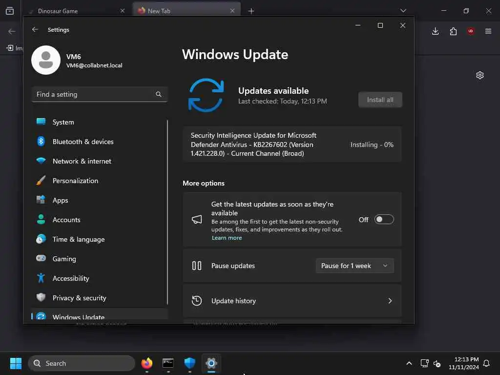
Task: Open Firefox from the taskbar
Action: [x=146, y=363]
